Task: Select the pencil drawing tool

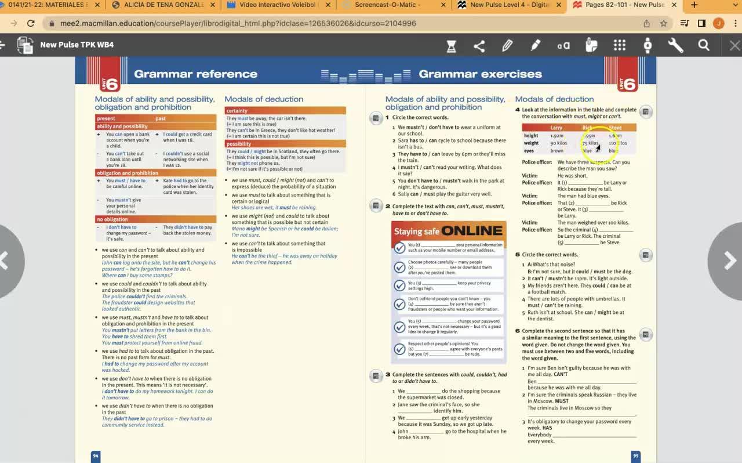Action: coord(507,45)
